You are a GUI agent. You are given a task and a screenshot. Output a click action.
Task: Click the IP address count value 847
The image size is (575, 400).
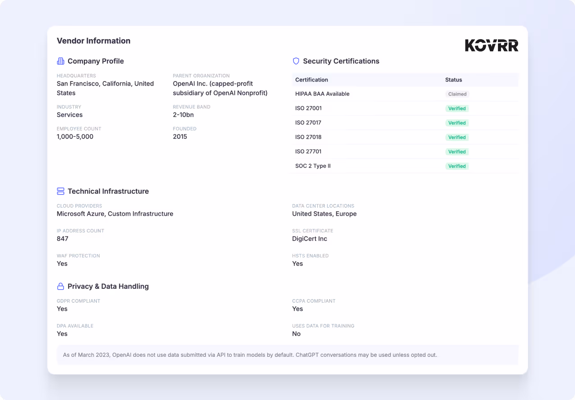[62, 238]
